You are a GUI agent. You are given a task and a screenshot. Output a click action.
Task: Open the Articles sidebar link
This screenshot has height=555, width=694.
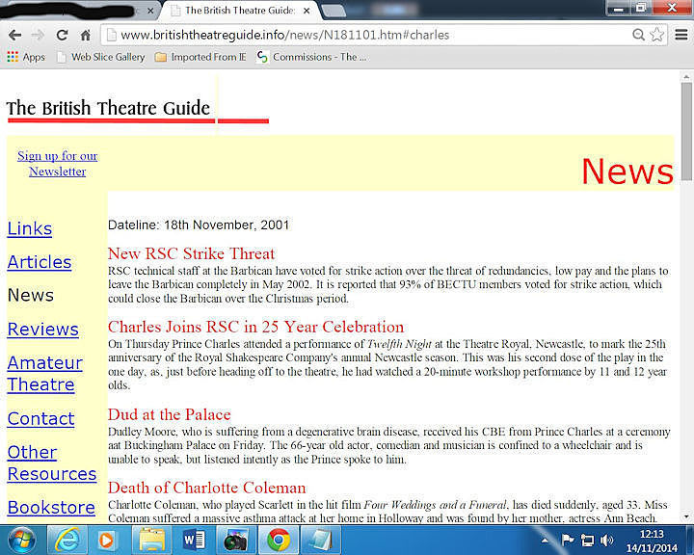[40, 262]
